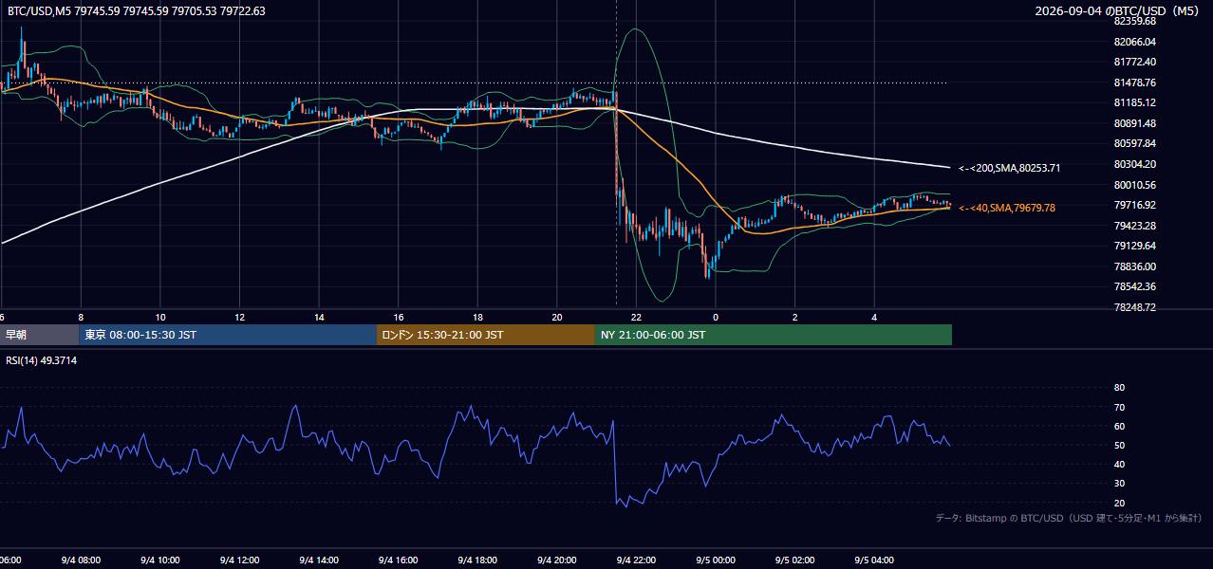This screenshot has width=1213, height=569.
Task: Click price axis label 80304.20
Action: 1134,164
